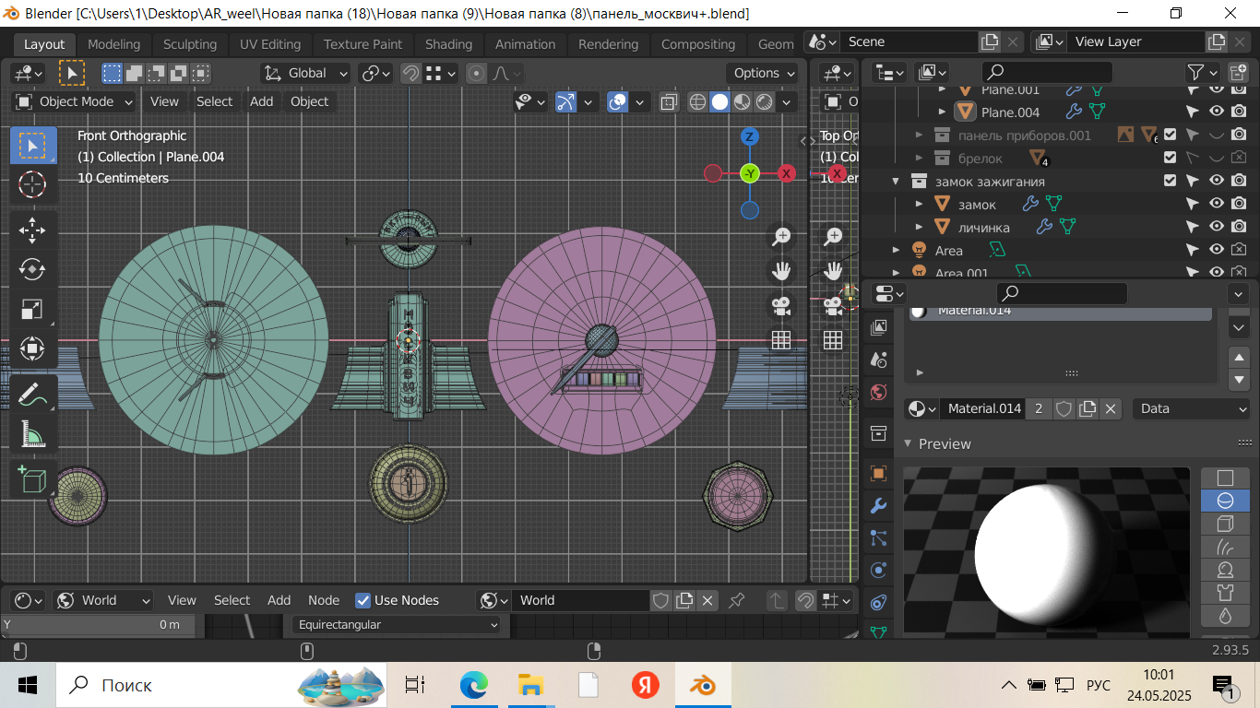The height and width of the screenshot is (708, 1260).
Task: Open the Add menu in viewport header
Action: tap(261, 101)
